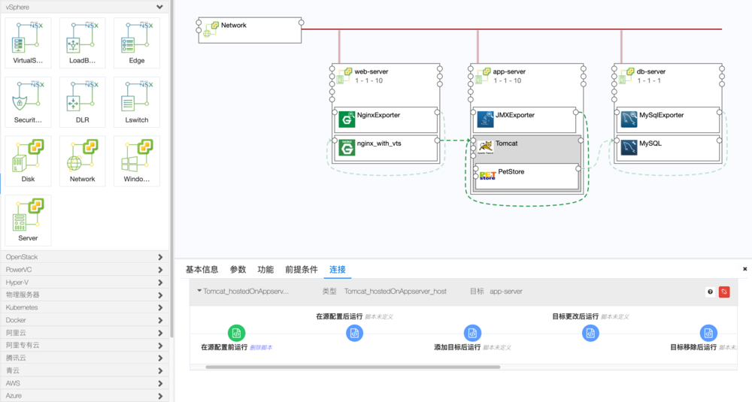
Task: Select the Edge NSX palette icon
Action: point(137,43)
